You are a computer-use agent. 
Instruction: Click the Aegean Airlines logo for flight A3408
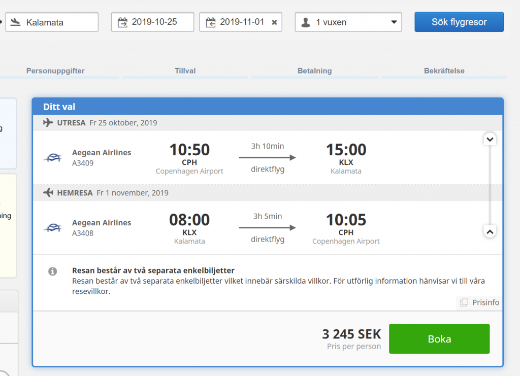53,228
